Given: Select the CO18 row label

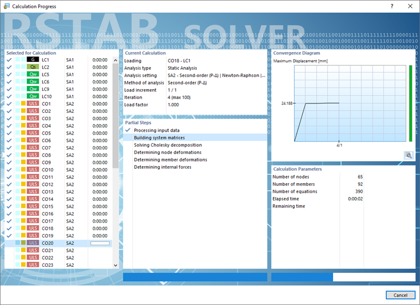Looking at the screenshot, I should [48, 228].
